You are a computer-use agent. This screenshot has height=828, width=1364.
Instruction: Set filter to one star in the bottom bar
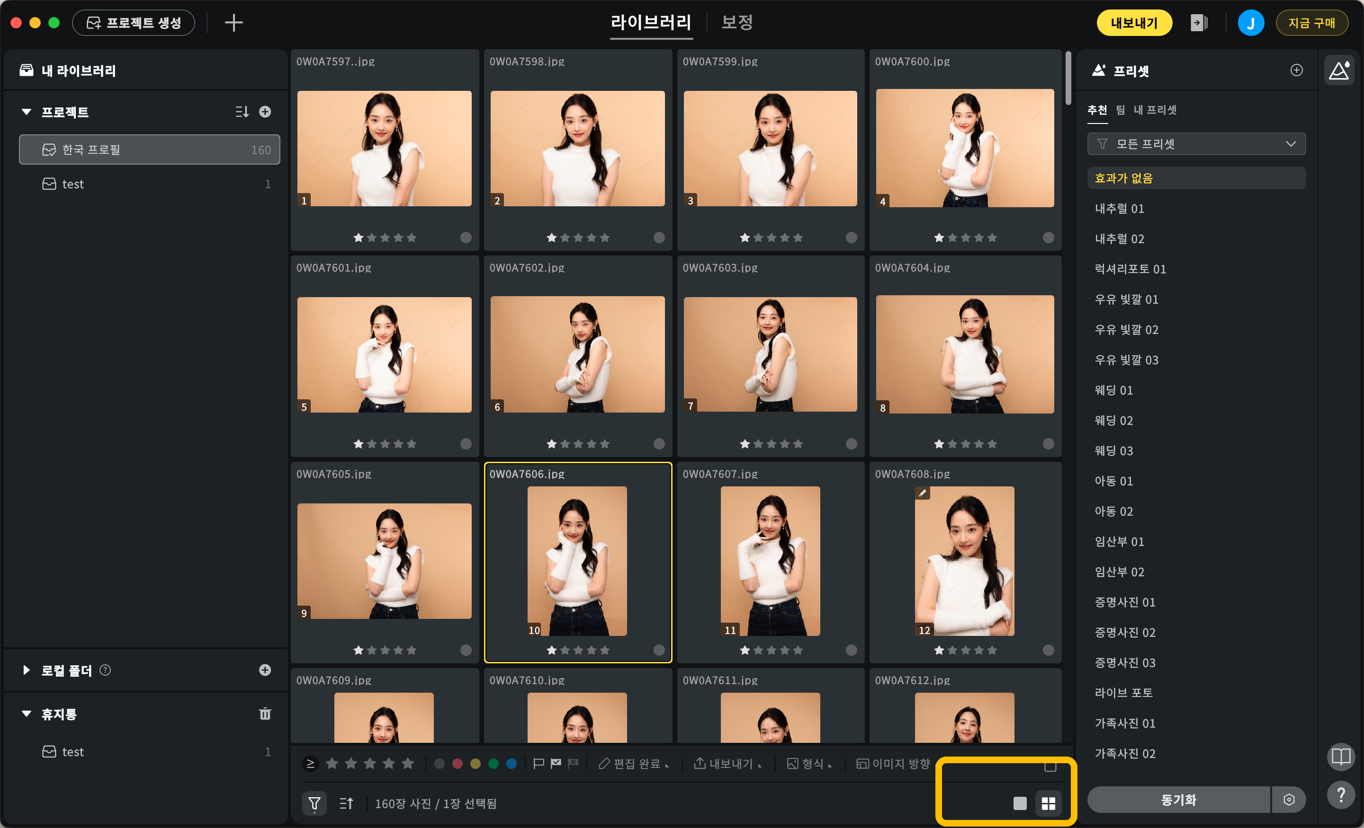coord(332,763)
